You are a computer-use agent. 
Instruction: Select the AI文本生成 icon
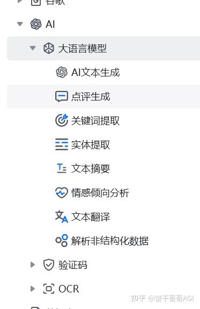pos(62,72)
